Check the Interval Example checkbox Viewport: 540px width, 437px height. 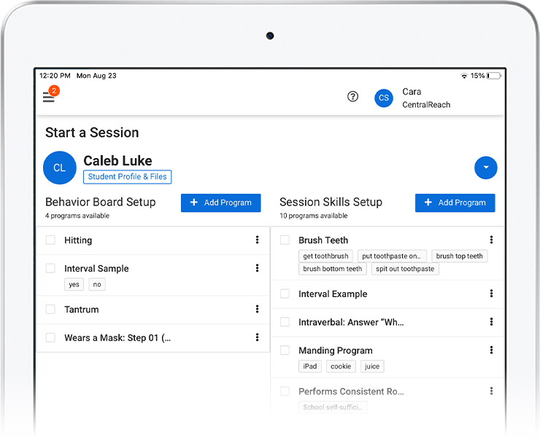pyautogui.click(x=285, y=294)
